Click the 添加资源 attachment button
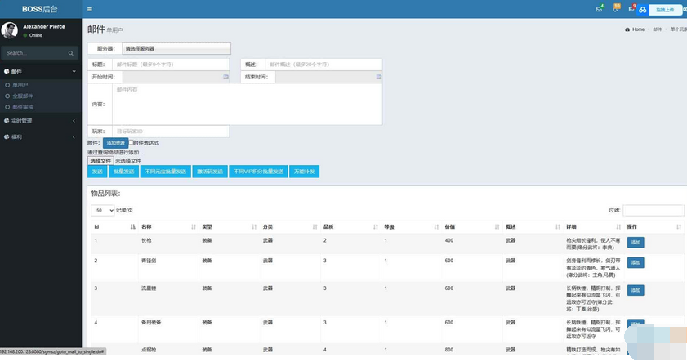 pyautogui.click(x=115, y=143)
